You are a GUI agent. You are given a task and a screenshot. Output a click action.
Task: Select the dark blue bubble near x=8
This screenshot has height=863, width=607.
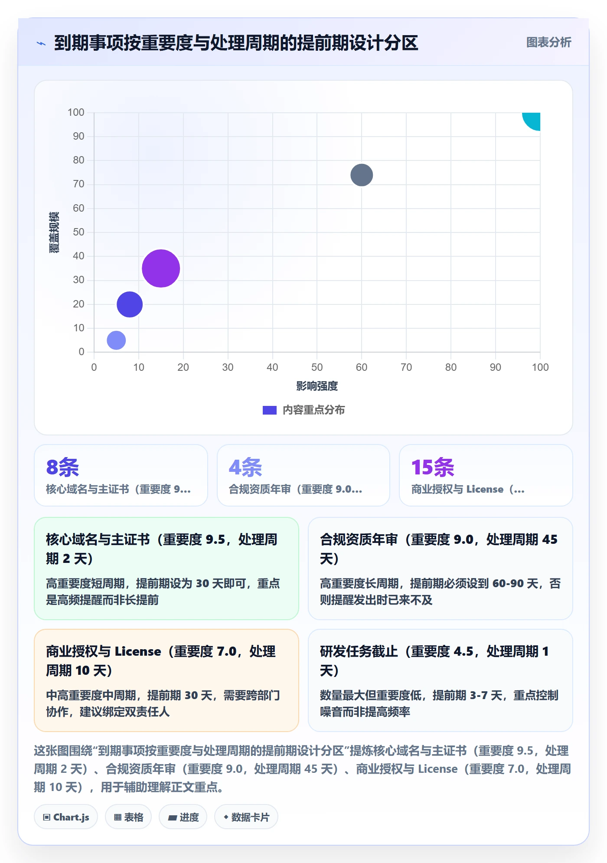click(130, 304)
